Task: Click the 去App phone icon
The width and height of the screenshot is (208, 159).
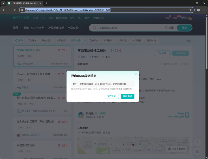Action: click(x=187, y=115)
